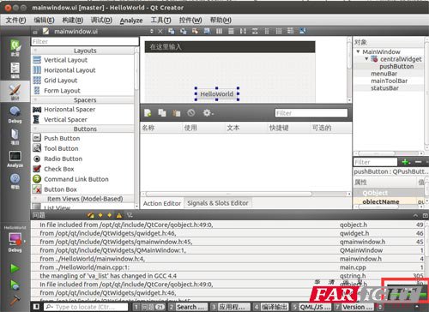Image resolution: width=429 pixels, height=312 pixels.
Task: Activate Edit Widgets mode in designer toolbar
Action: point(172,31)
